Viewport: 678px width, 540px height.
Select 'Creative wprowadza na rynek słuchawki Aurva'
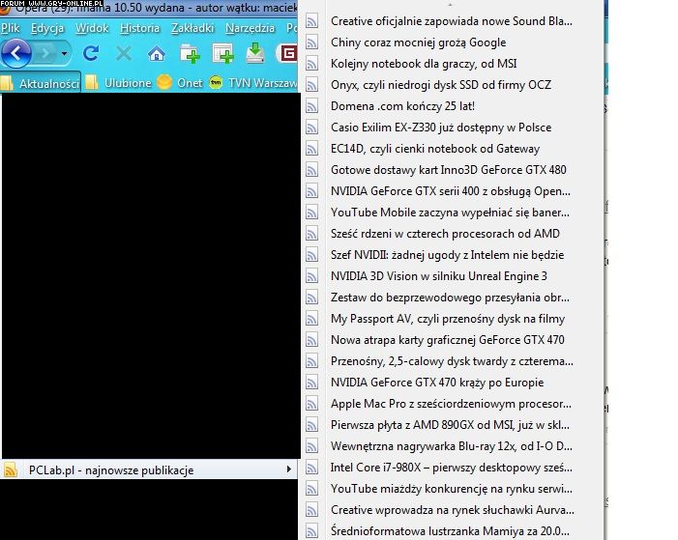tap(454, 510)
